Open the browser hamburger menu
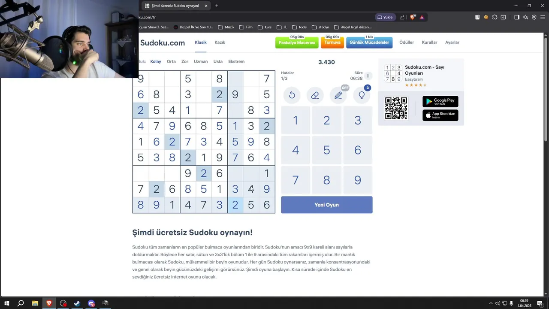This screenshot has height=309, width=549. click(x=543, y=17)
